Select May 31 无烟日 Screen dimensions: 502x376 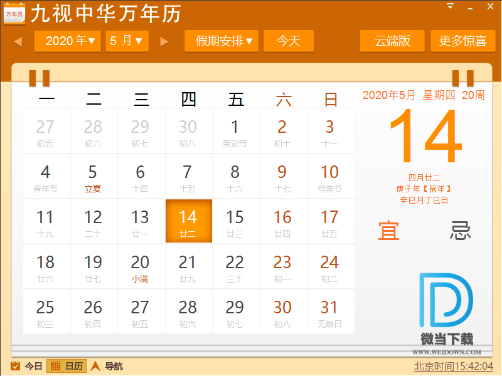(331, 311)
